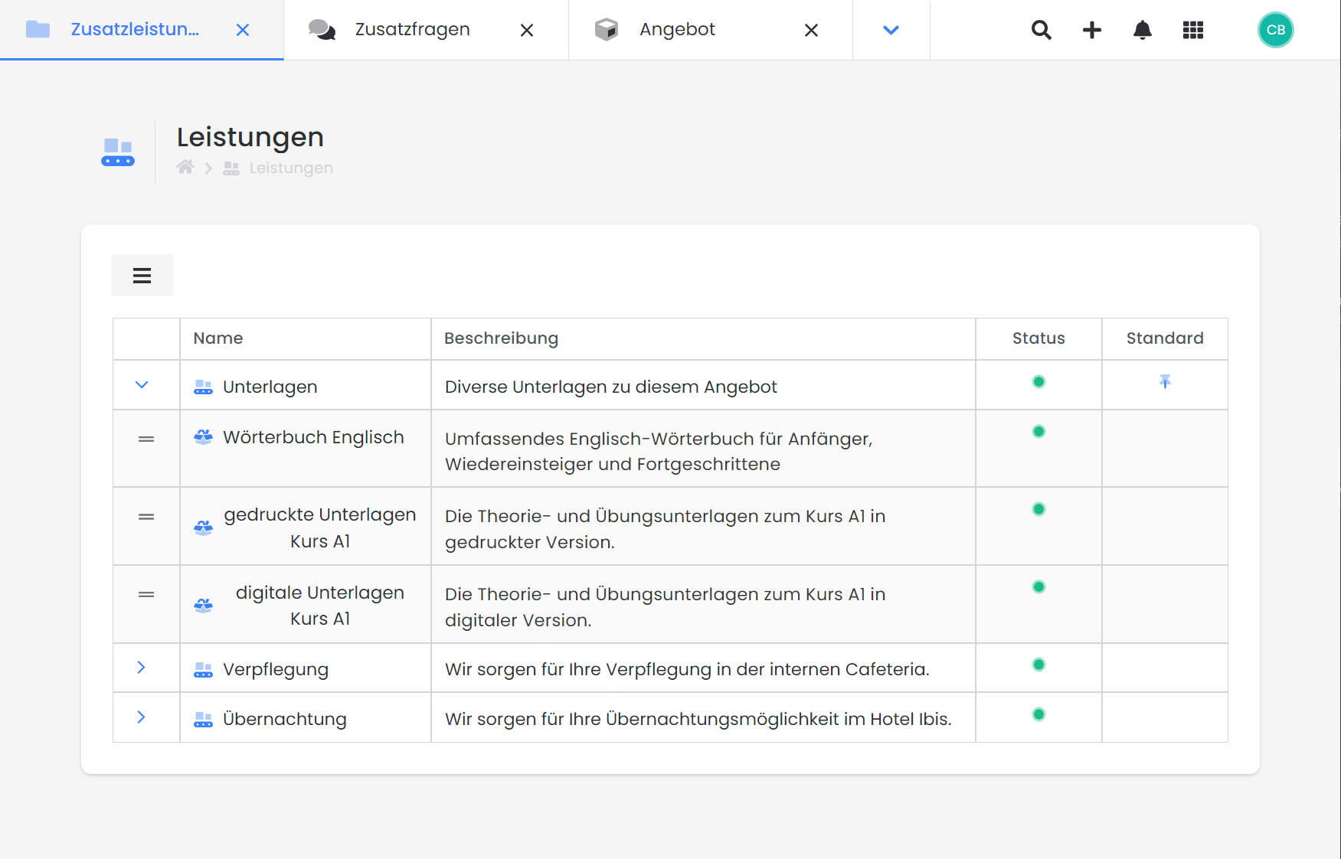Toggle status dot of Verpflegung row
The image size is (1341, 859).
[x=1038, y=664]
